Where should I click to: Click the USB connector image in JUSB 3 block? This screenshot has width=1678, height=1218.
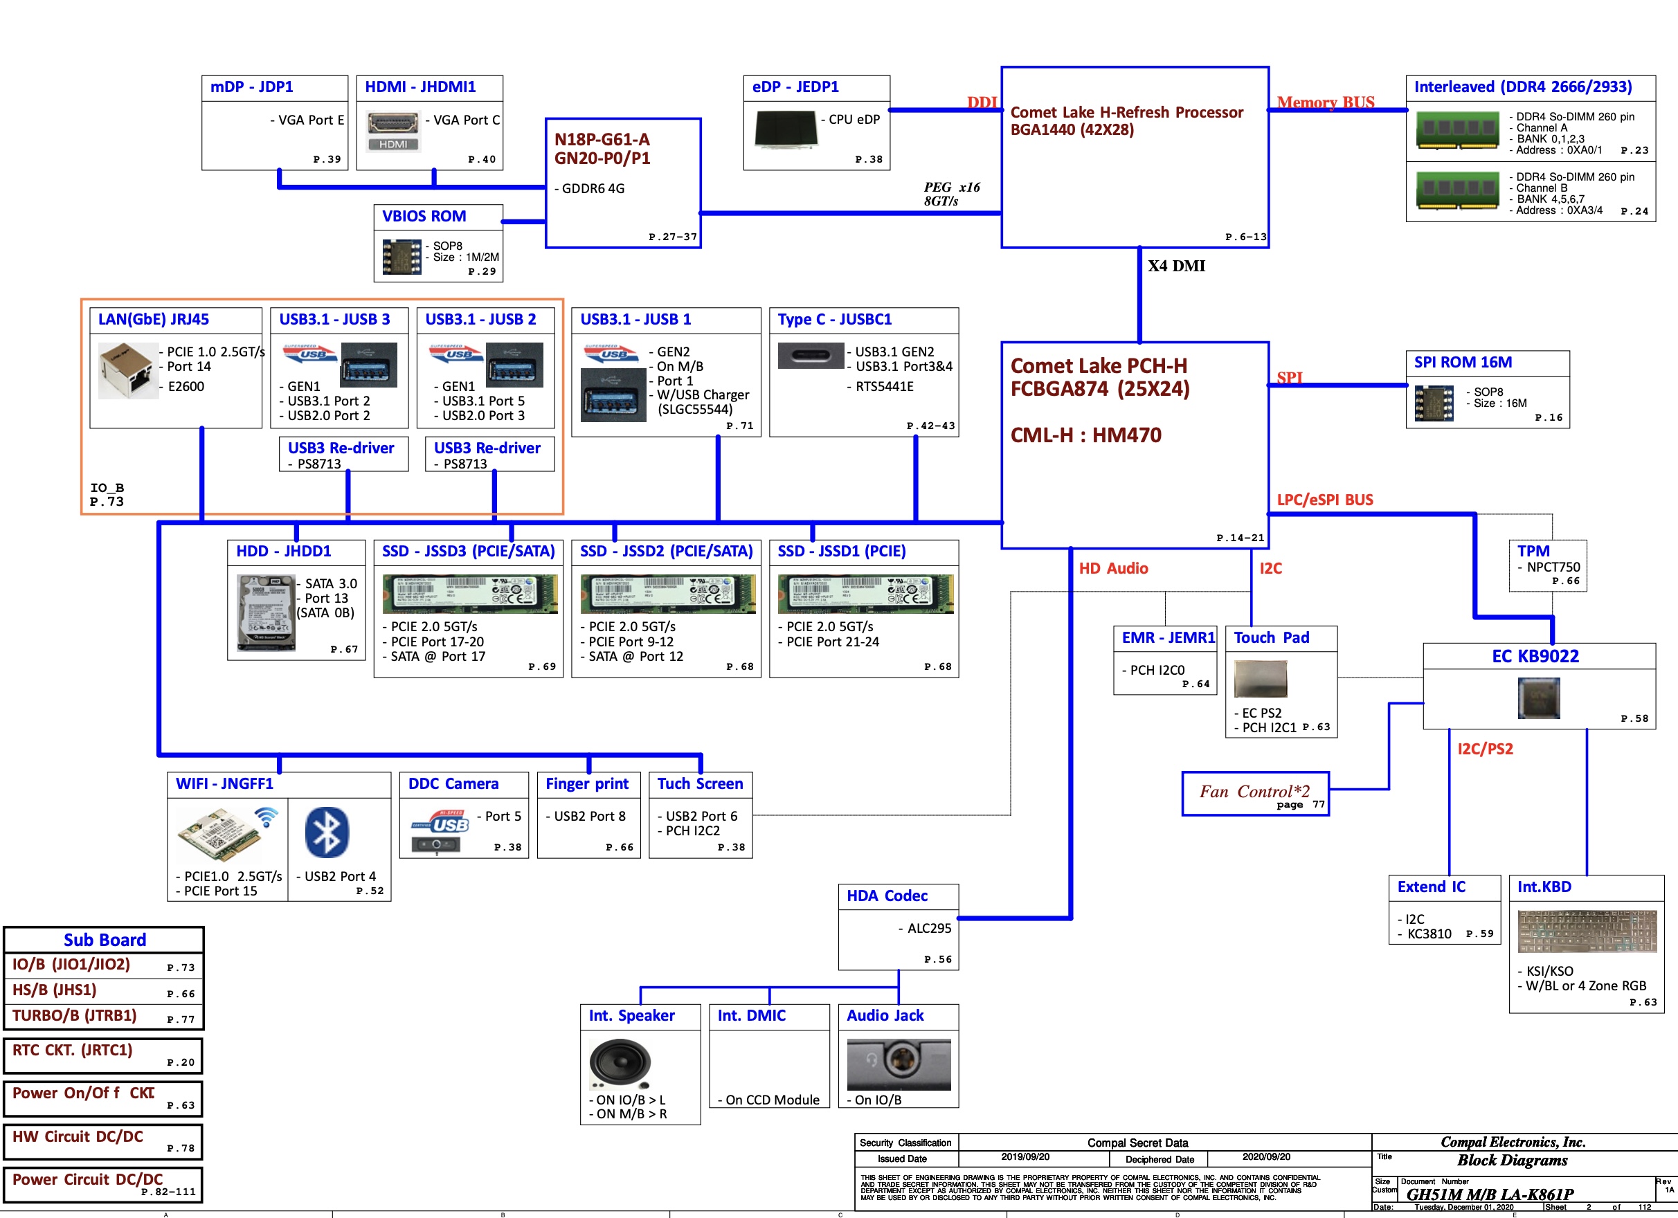coord(368,365)
